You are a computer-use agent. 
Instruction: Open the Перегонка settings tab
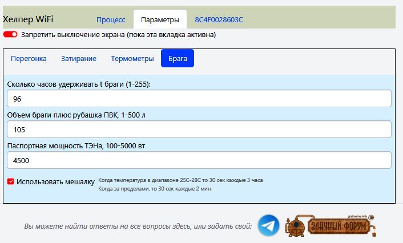tap(29, 59)
